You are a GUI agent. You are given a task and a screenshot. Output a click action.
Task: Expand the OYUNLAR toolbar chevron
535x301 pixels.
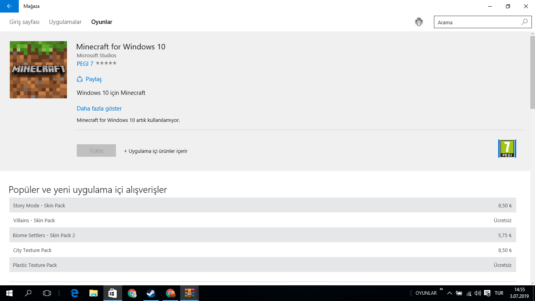point(441,289)
